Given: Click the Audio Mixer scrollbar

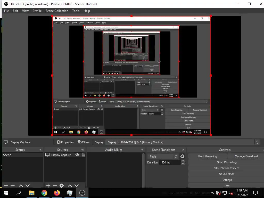Looking at the screenshot, I should click(x=143, y=170).
